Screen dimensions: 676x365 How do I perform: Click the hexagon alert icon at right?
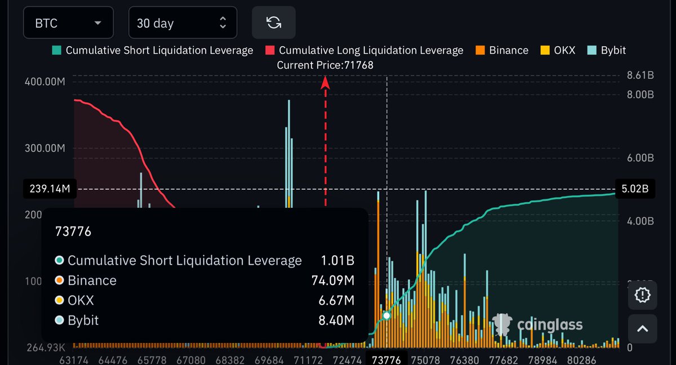coord(643,295)
